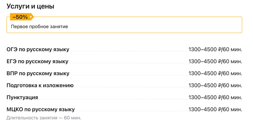Click the price for ОГЭ по русскому языку

[x=215, y=49]
